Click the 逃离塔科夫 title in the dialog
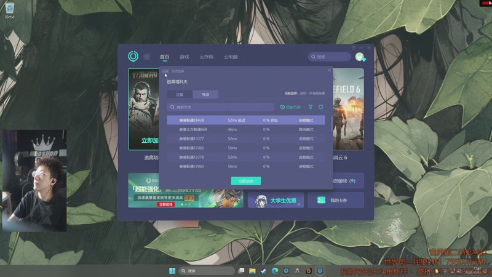Screen dimensions: 492x277 177,82
